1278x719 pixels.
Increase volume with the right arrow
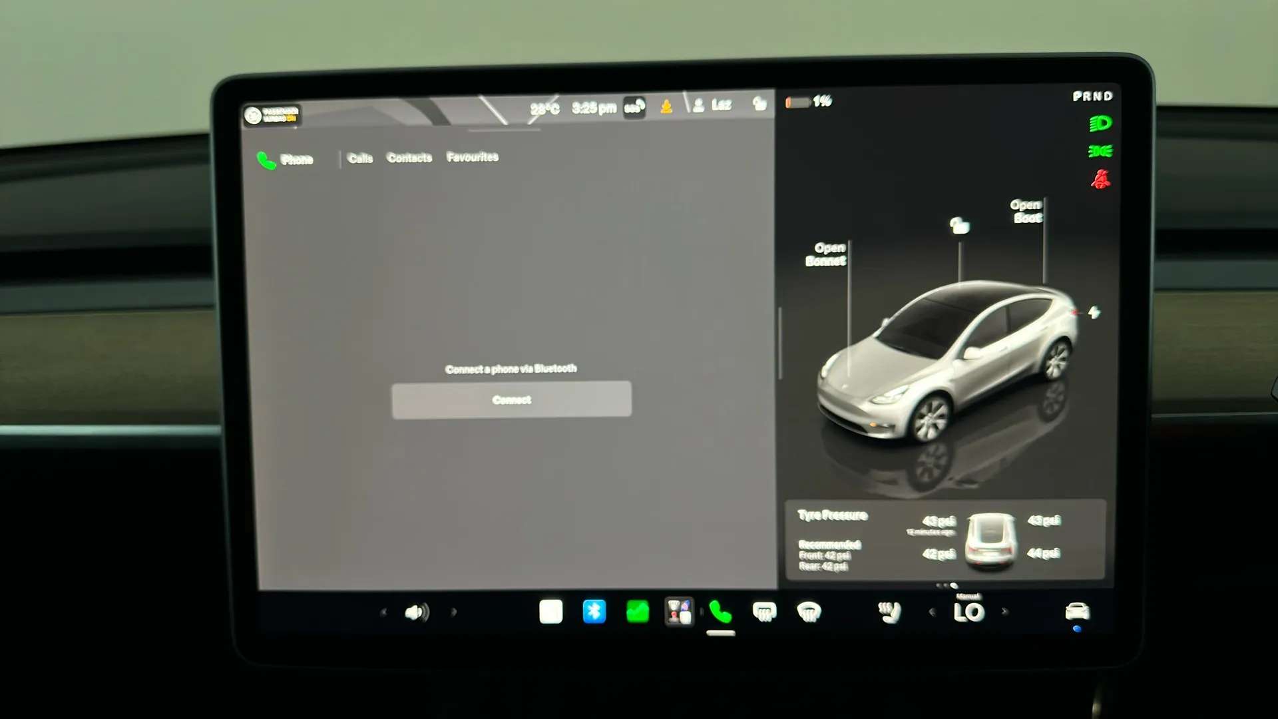pos(454,612)
